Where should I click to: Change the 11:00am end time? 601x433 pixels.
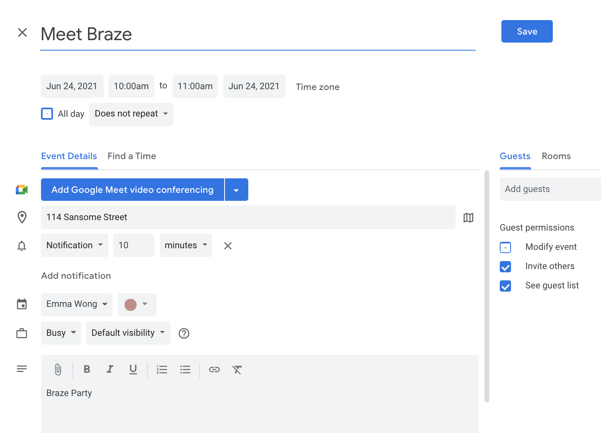click(x=195, y=86)
